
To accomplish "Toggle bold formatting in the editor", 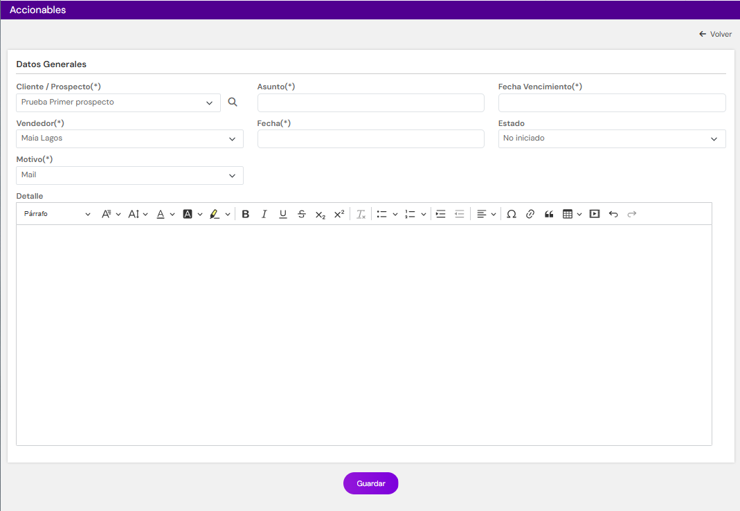I will 246,214.
